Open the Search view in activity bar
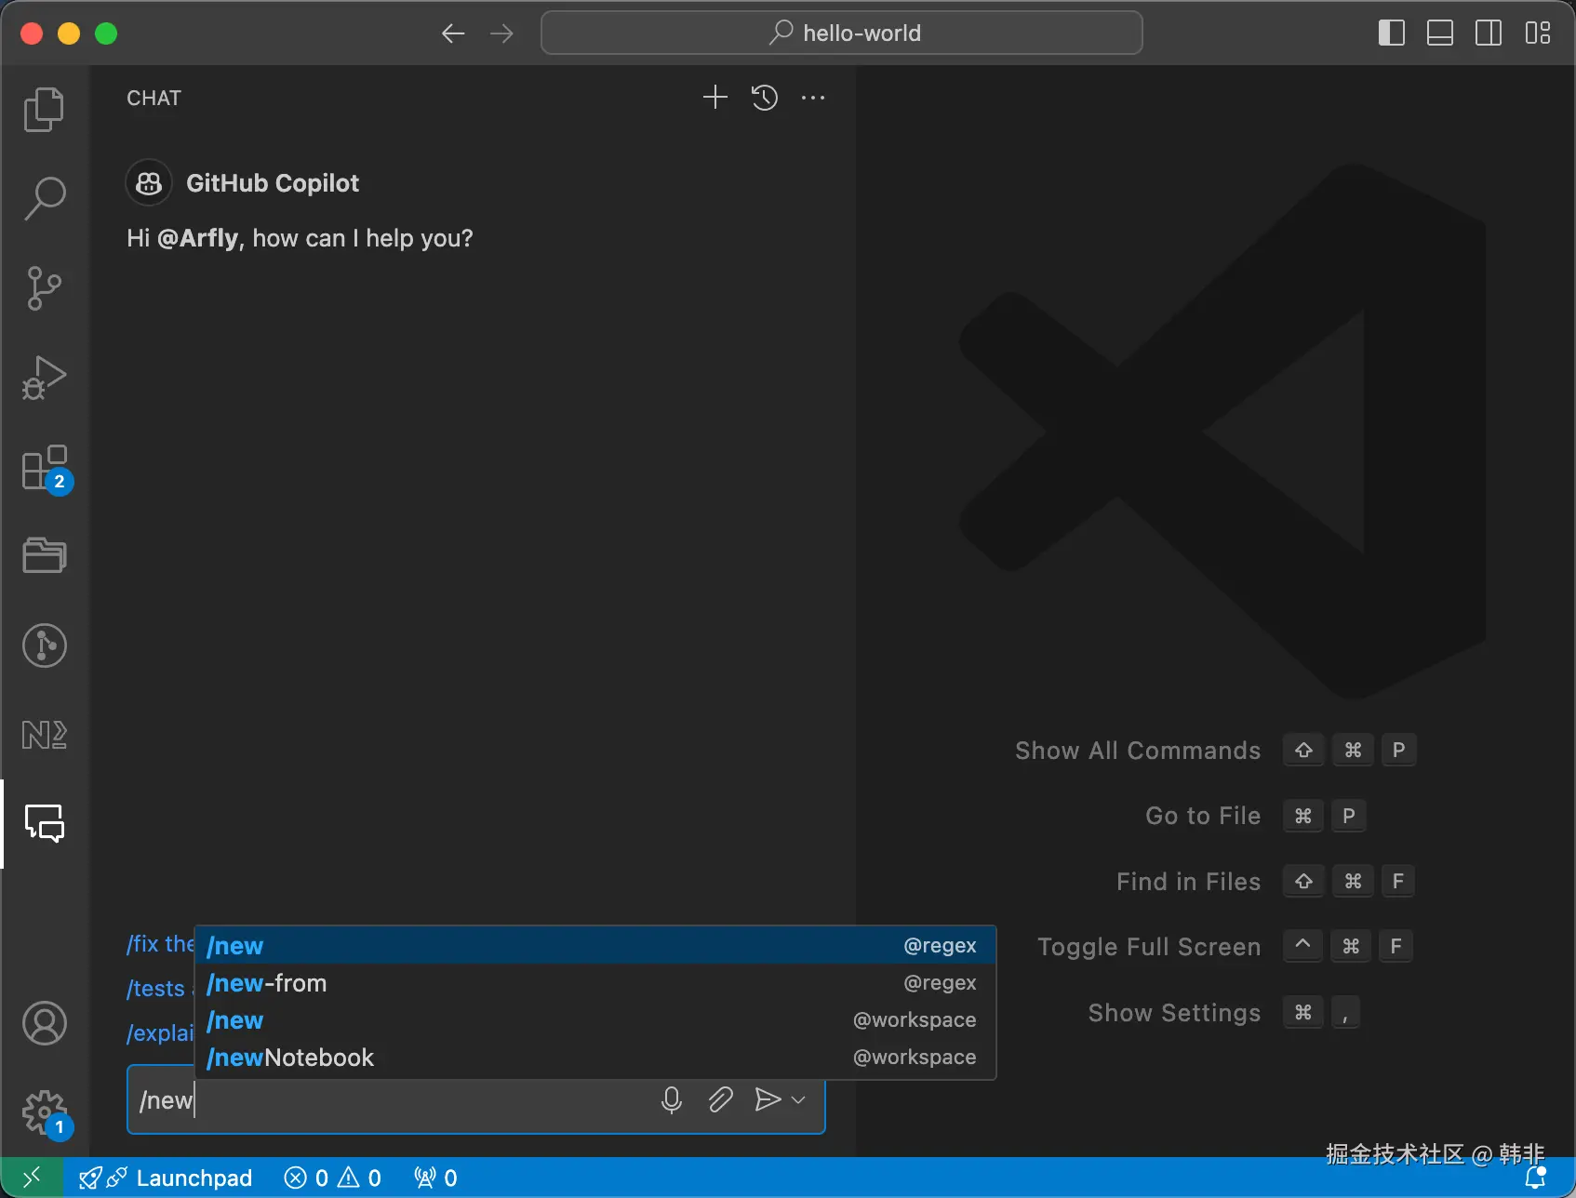The width and height of the screenshot is (1576, 1198). pyautogui.click(x=44, y=198)
